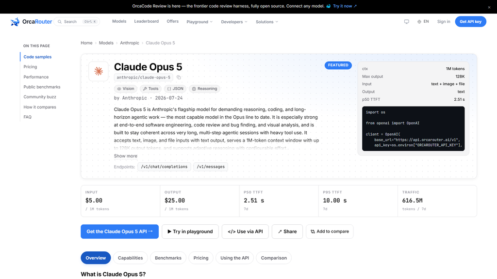This screenshot has height=279, width=497.
Task: Jump to FAQ section
Action: (28, 117)
